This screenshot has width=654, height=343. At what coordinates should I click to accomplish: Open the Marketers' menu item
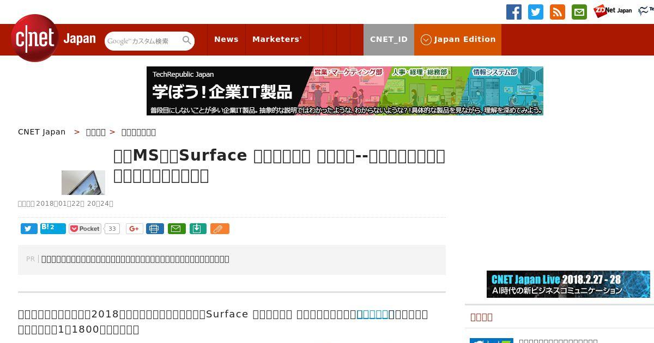277,39
